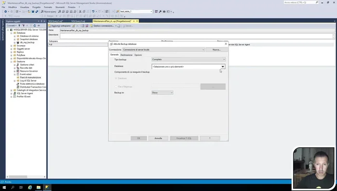Click the SSMS taskbar icon

[x=47, y=187]
